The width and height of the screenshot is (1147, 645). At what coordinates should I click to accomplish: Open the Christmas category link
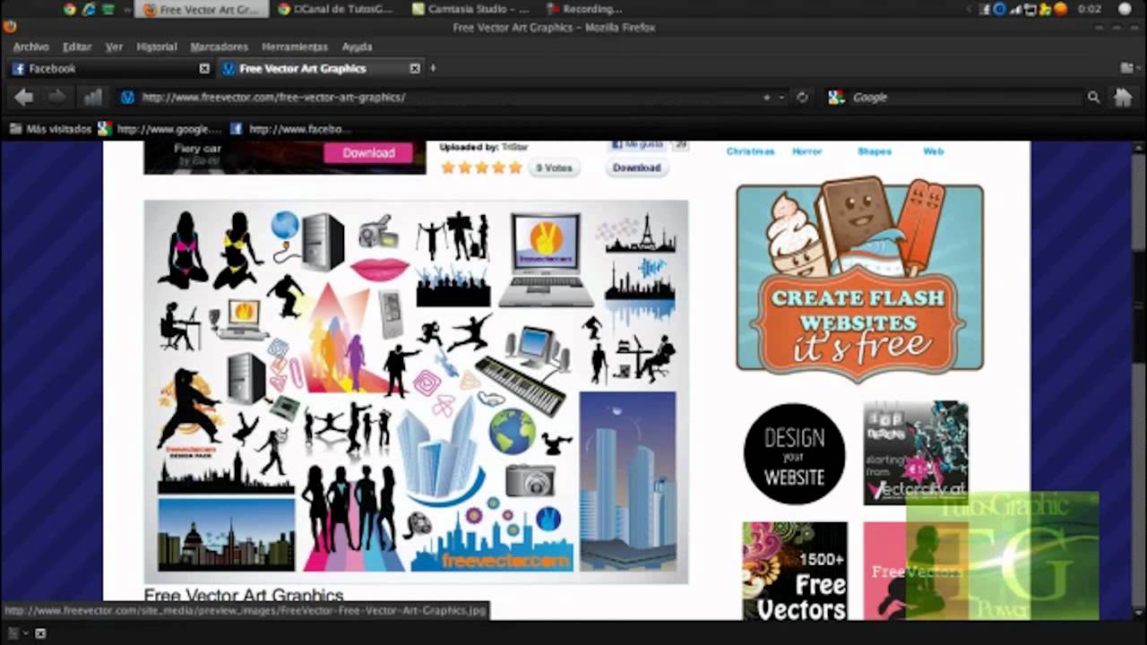(x=750, y=151)
